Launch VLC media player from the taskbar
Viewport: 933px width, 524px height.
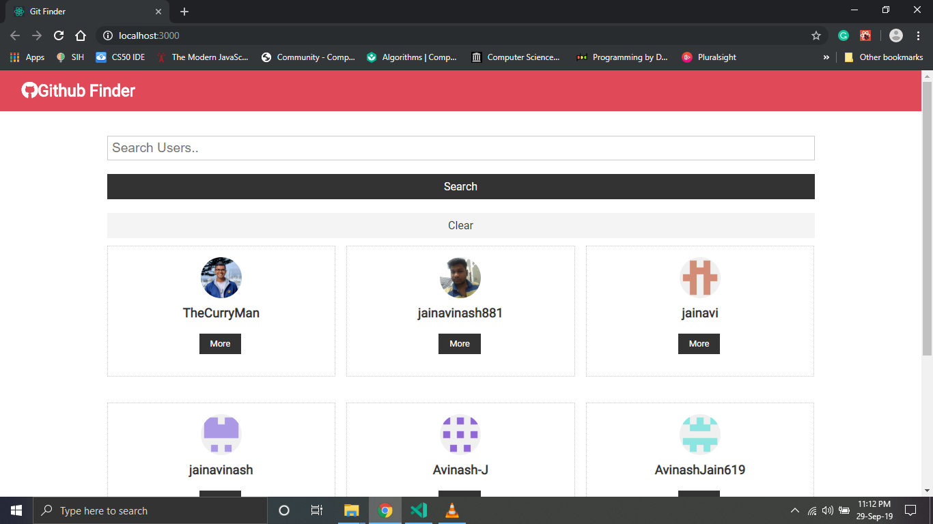tap(451, 510)
